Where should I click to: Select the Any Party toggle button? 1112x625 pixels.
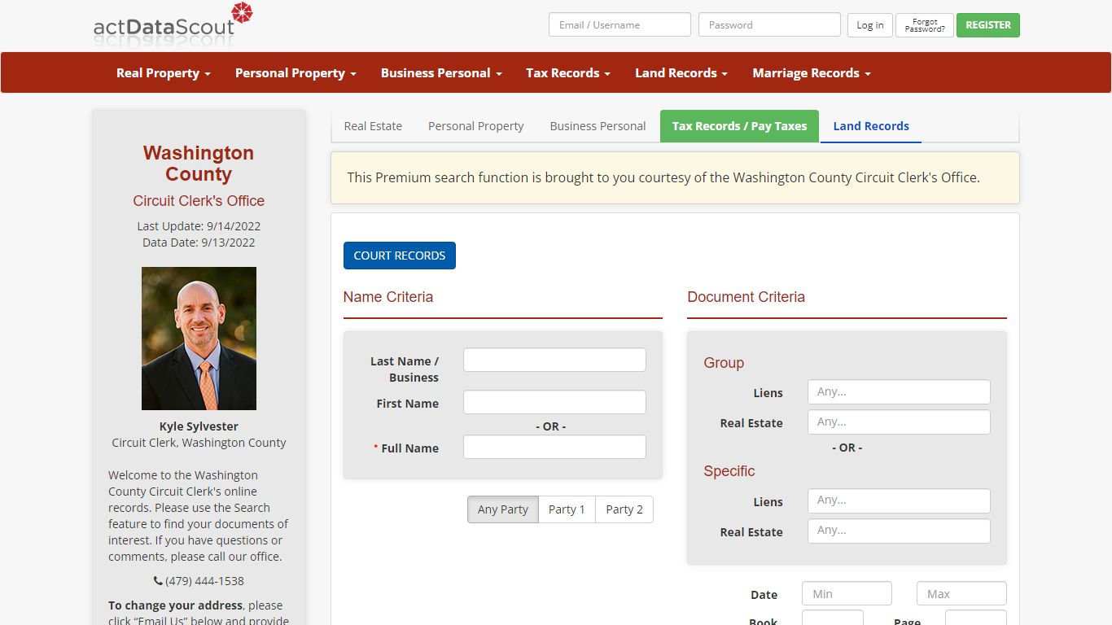(x=503, y=509)
